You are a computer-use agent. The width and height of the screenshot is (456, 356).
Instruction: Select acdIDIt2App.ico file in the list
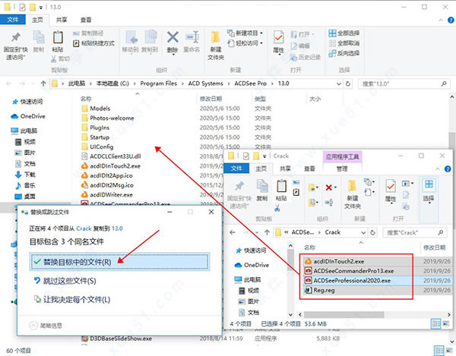pos(106,175)
